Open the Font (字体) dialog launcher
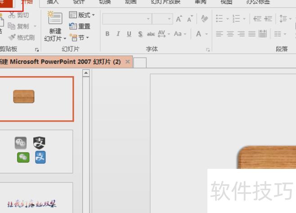 [x=208, y=50]
